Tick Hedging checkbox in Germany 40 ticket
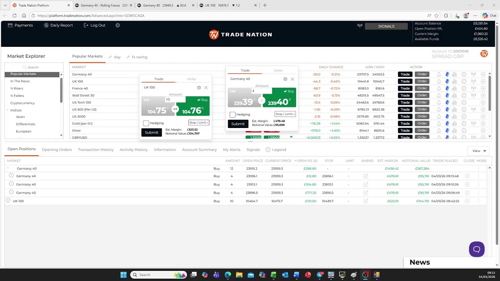The width and height of the screenshot is (500, 281). [232, 114]
